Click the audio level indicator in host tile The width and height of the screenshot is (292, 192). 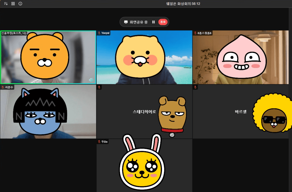(x=91, y=80)
